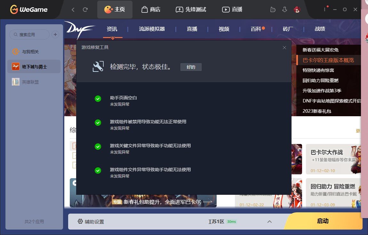
Task: Open 流派模拟器 tab
Action: tap(152, 29)
